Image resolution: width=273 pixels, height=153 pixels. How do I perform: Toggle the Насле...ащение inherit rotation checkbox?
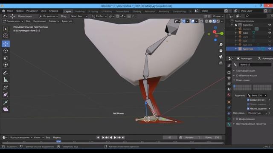pyautogui.click(x=248, y=109)
